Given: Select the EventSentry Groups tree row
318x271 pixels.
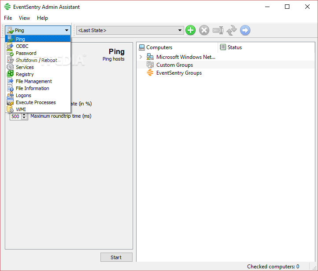Looking at the screenshot, I should pyautogui.click(x=226, y=72).
